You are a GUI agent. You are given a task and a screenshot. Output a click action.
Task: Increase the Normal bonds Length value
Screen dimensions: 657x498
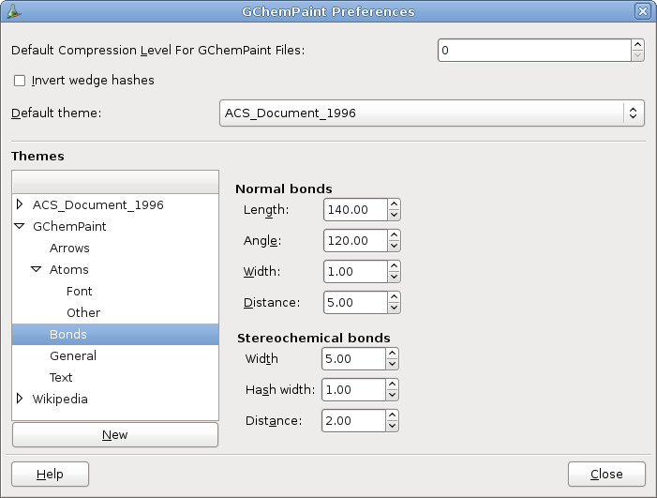(394, 204)
